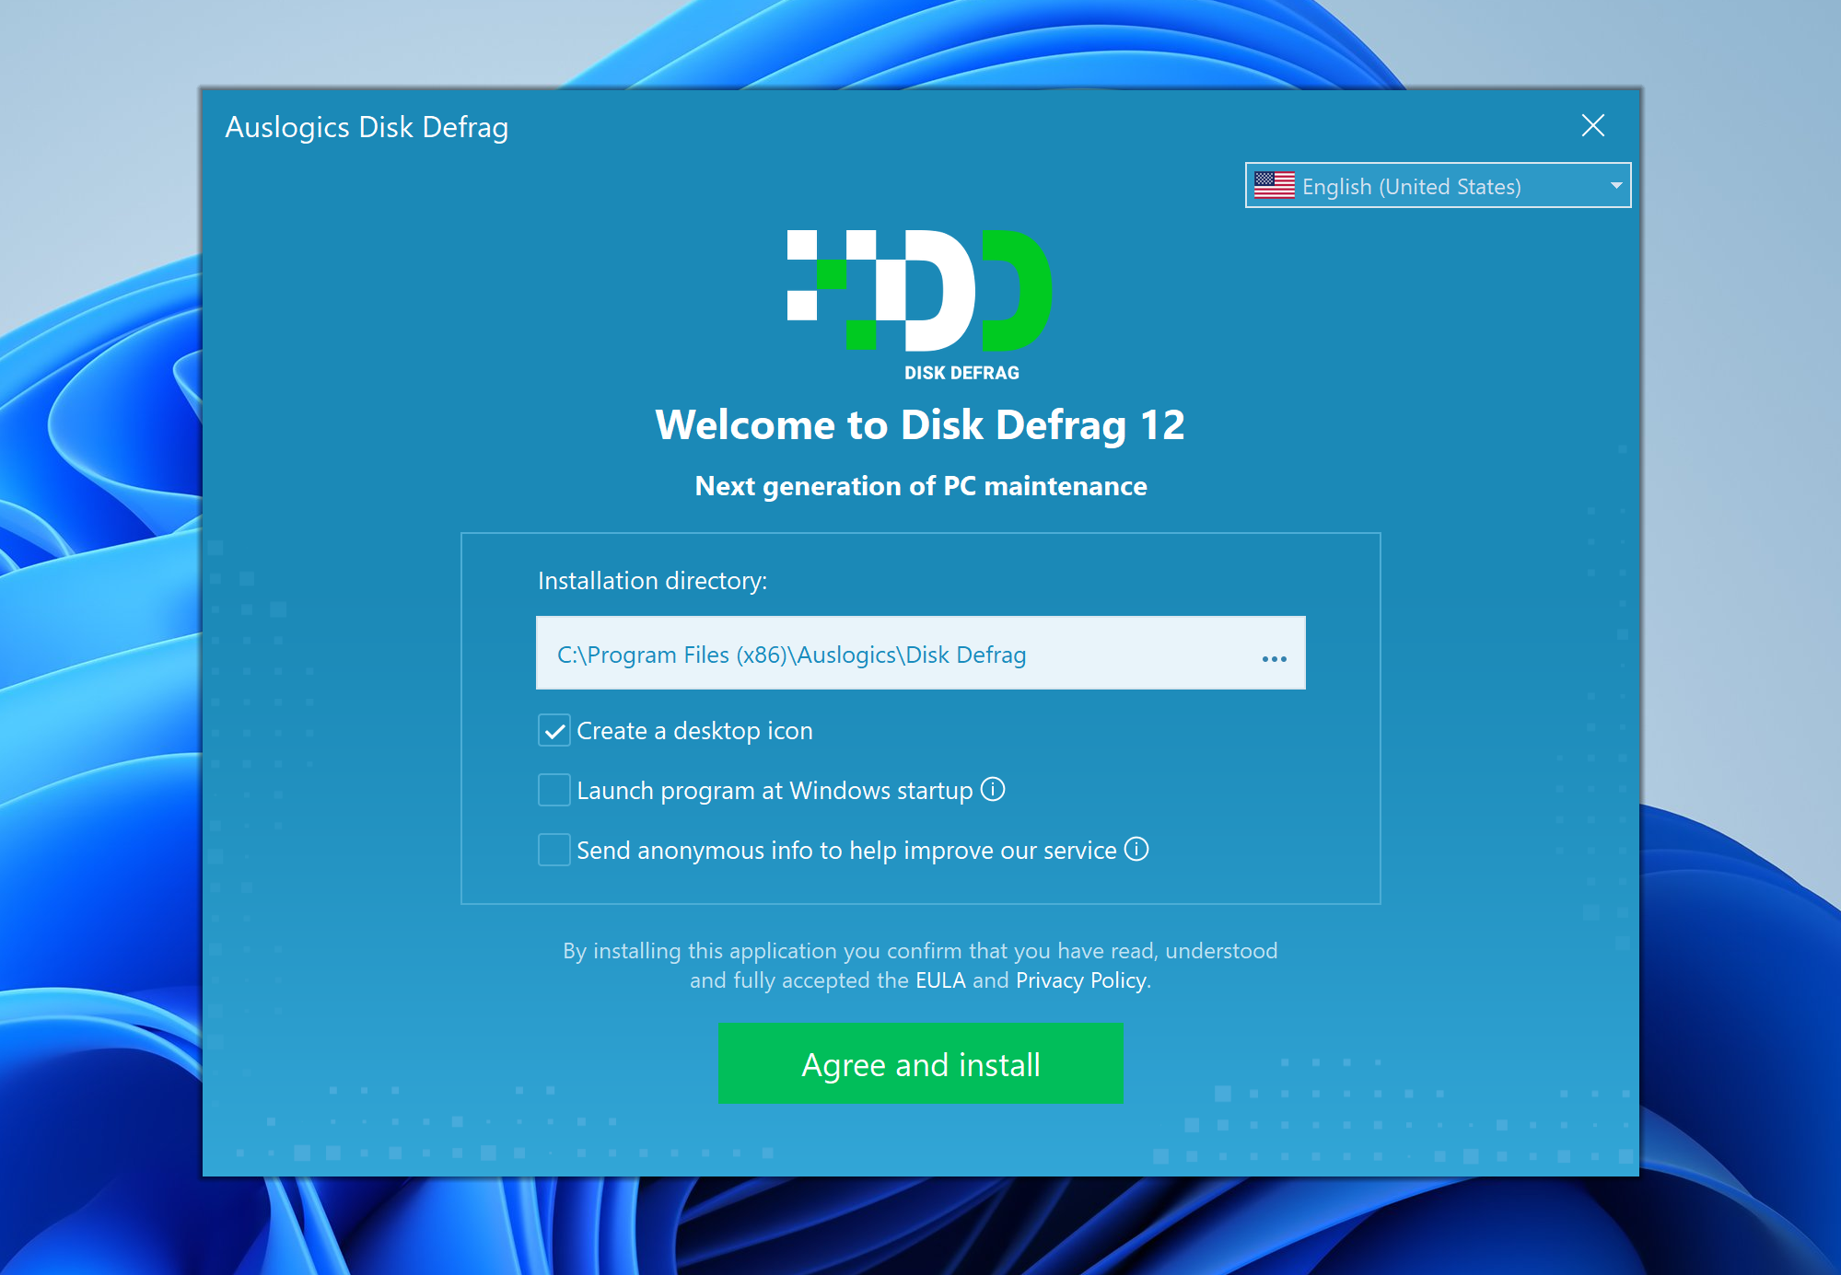Click the US flag icon in language selector
The image size is (1841, 1275).
coord(1274,186)
